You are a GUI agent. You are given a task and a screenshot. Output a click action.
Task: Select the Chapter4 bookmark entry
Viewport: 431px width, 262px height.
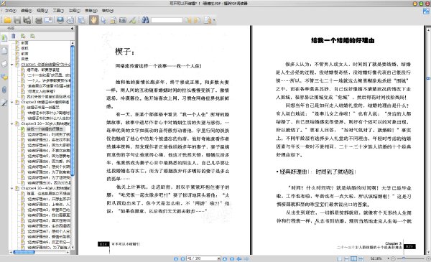[x=46, y=188]
